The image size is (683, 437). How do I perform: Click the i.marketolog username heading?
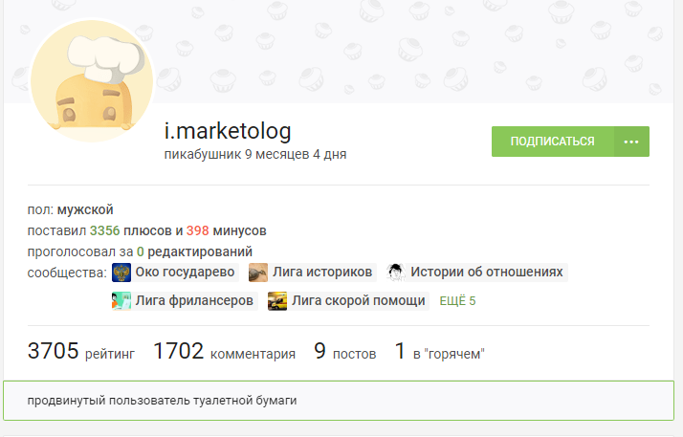click(x=228, y=131)
